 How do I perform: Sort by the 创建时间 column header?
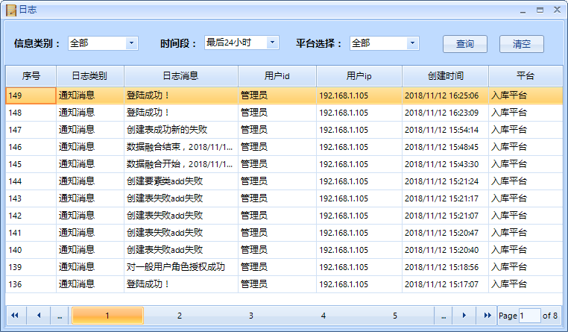tap(445, 76)
